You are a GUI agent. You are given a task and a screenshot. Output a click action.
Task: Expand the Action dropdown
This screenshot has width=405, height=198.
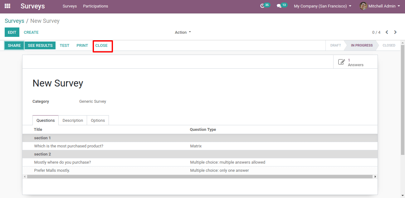[183, 32]
